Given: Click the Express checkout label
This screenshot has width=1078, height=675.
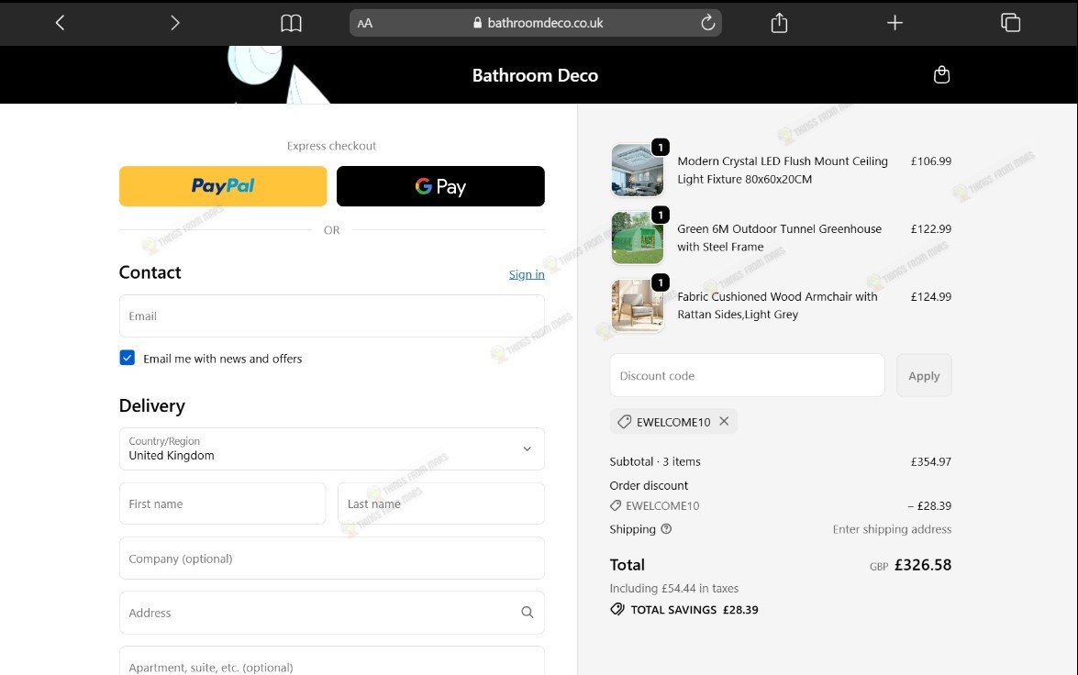Looking at the screenshot, I should click(x=331, y=146).
